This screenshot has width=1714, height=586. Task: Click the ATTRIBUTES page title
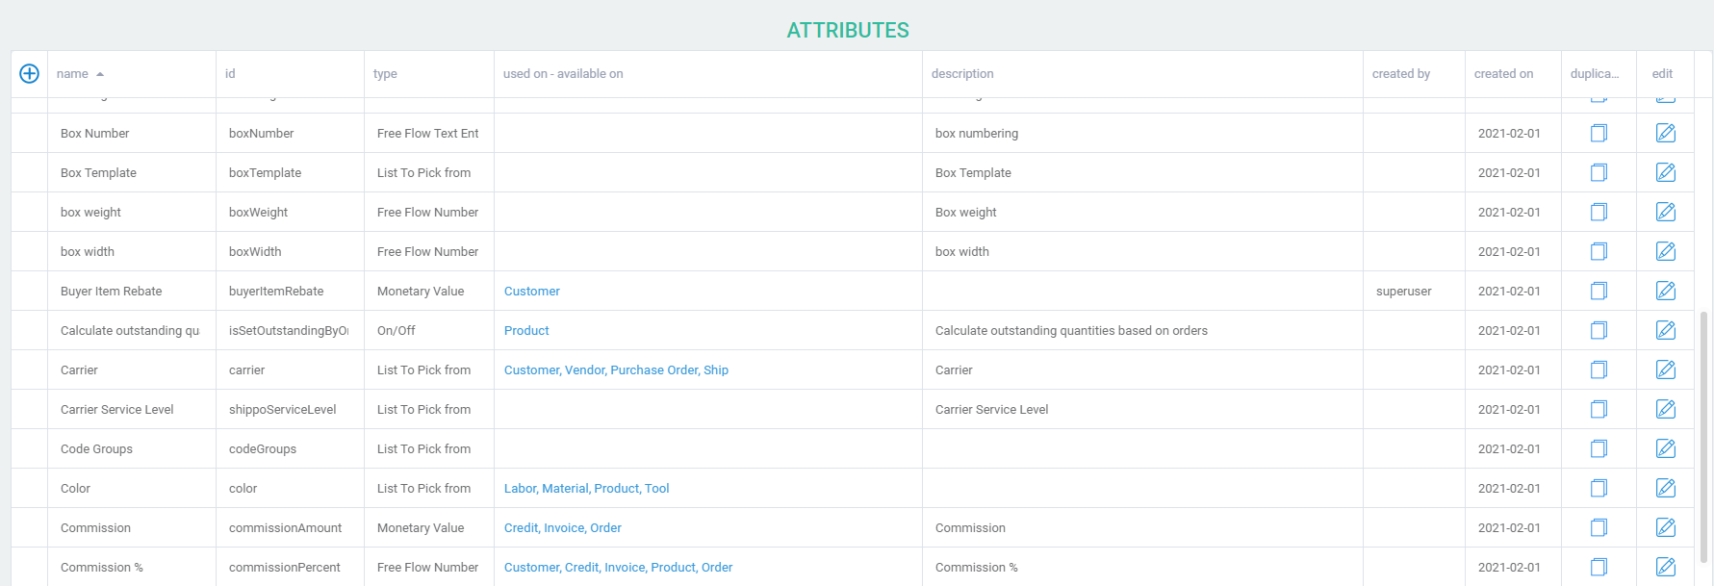[848, 31]
